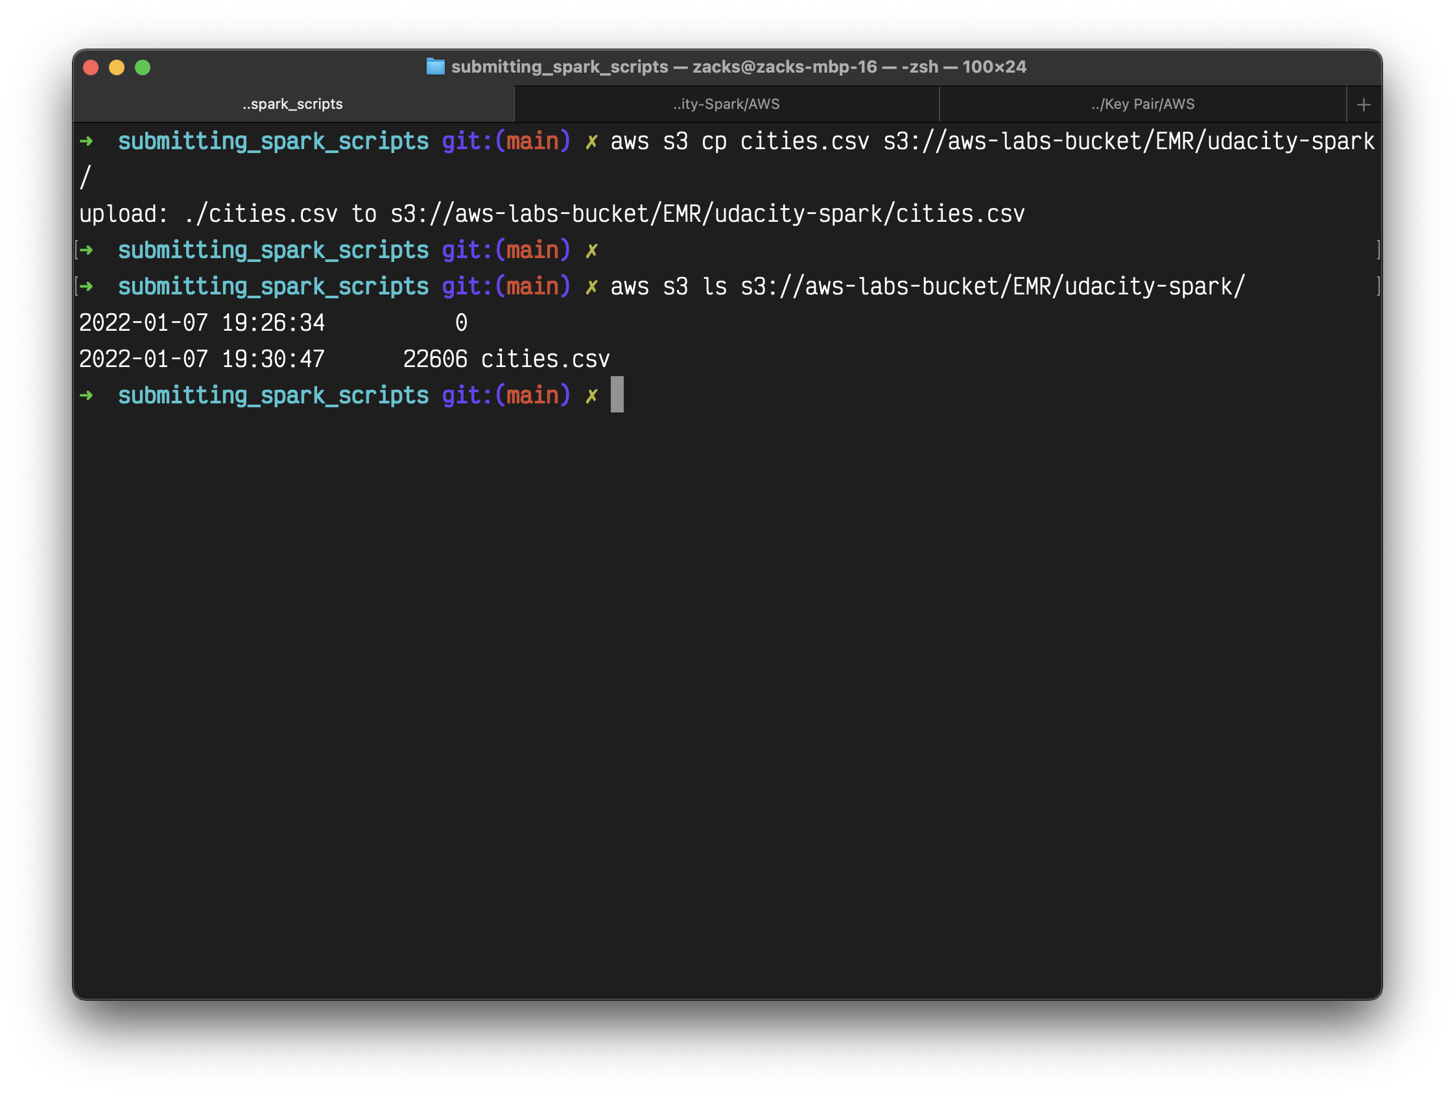Click the folder proxy icon in title bar

[436, 66]
